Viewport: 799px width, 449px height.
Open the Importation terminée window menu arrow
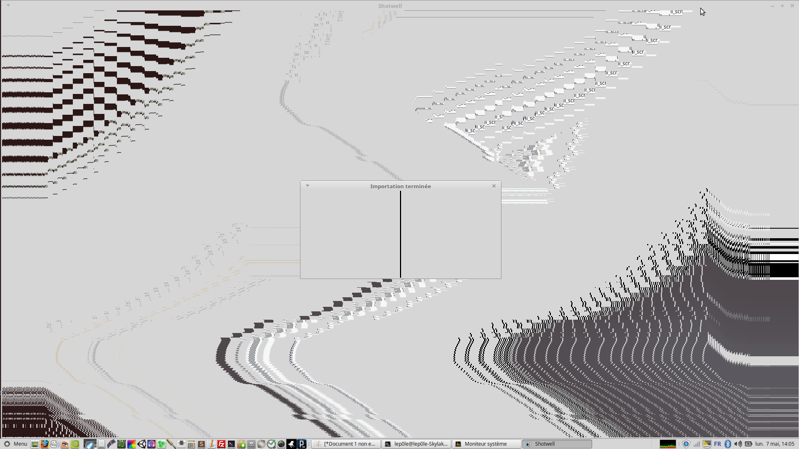(308, 186)
